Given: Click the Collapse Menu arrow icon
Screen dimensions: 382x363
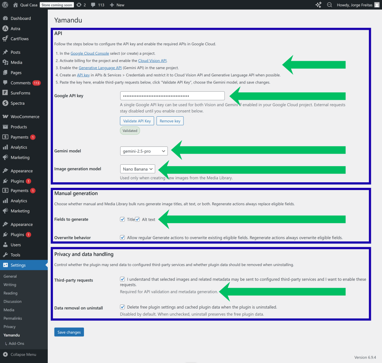Looking at the screenshot, I should click(5, 354).
